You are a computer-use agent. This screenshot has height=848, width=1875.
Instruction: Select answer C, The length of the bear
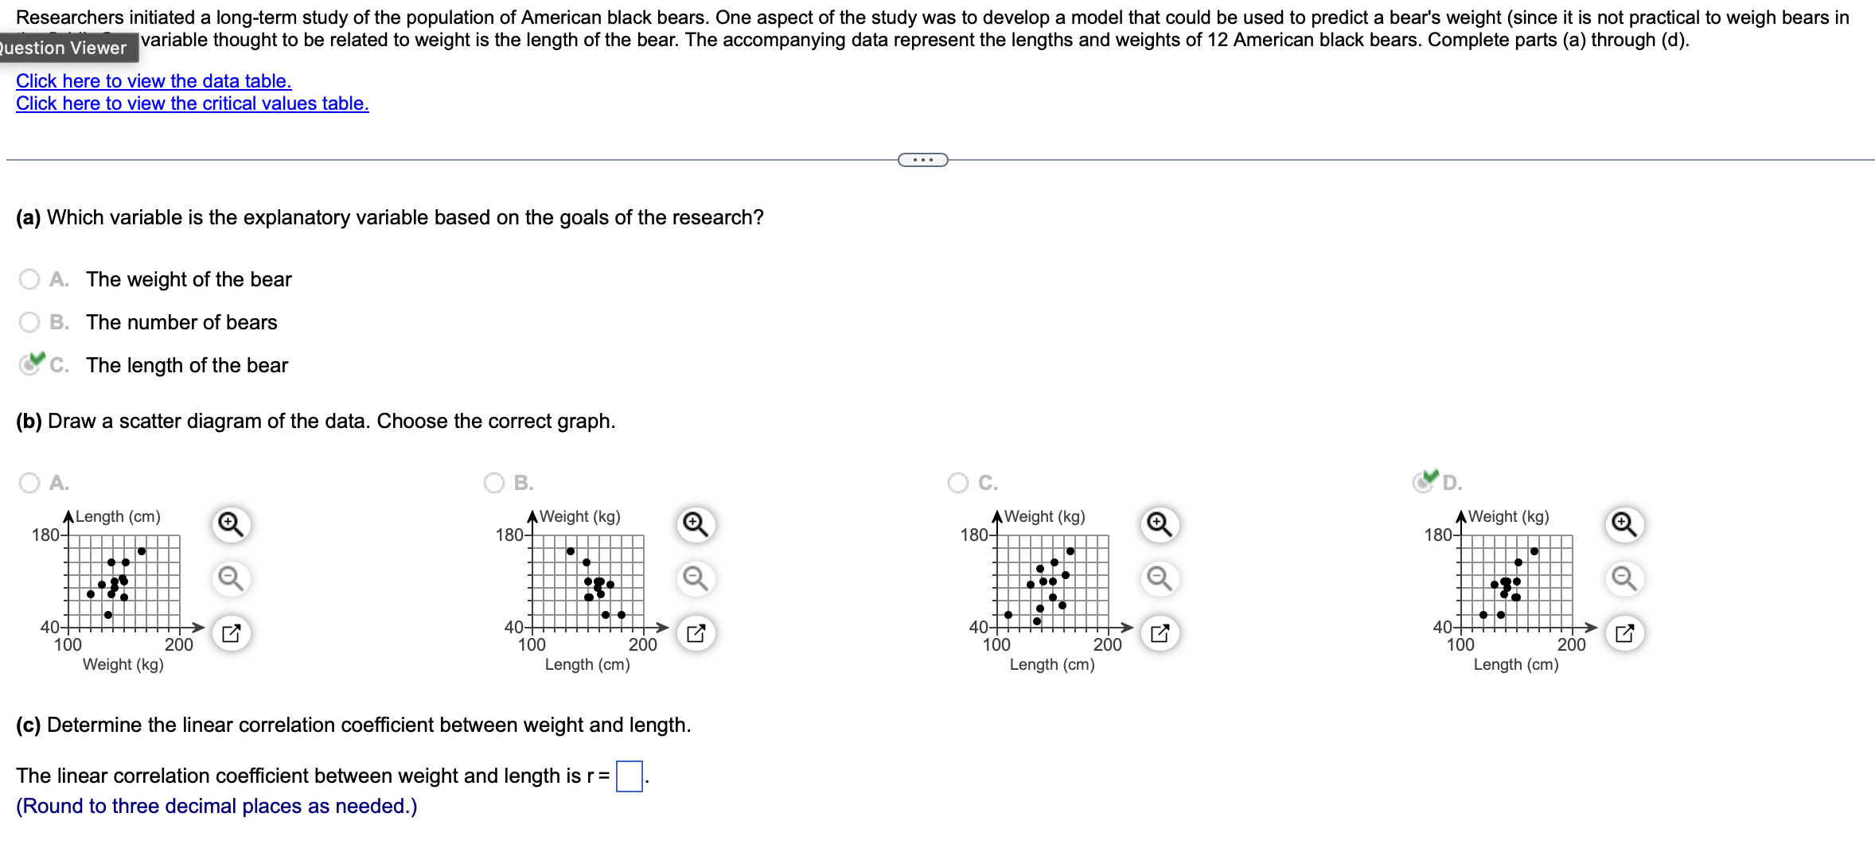29,364
